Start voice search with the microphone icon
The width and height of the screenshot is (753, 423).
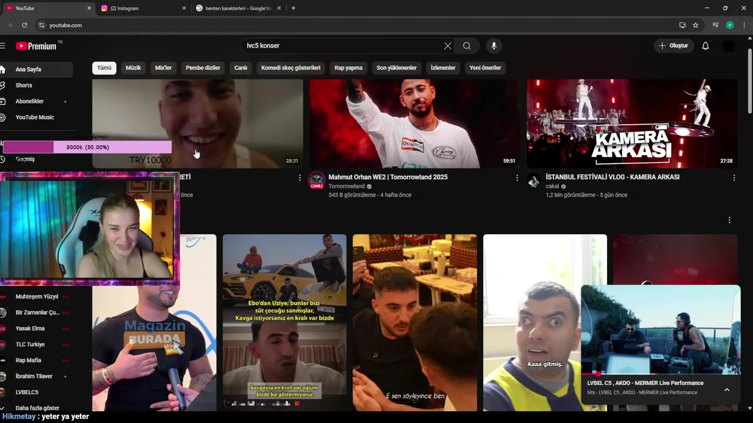pyautogui.click(x=494, y=46)
